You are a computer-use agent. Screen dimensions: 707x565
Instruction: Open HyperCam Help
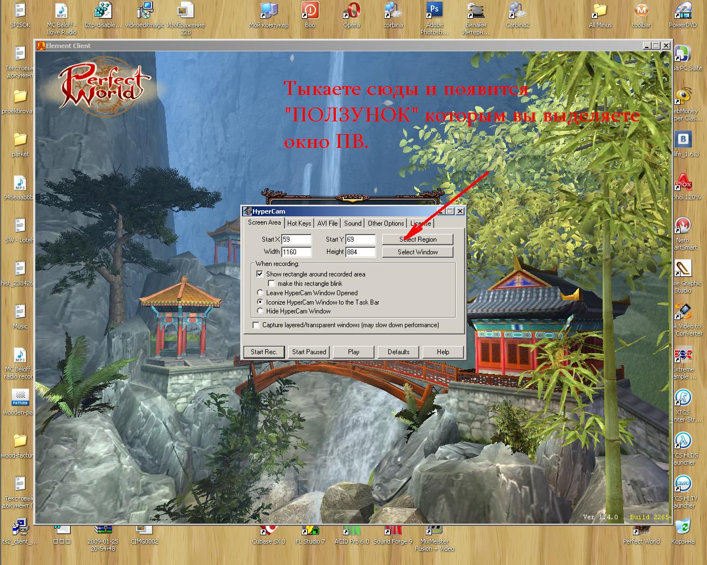443,352
